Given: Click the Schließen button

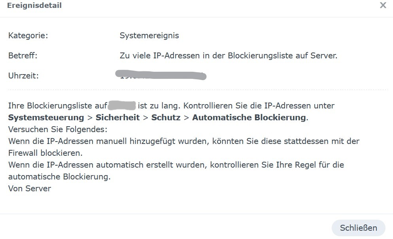Looking at the screenshot, I should [359, 228].
